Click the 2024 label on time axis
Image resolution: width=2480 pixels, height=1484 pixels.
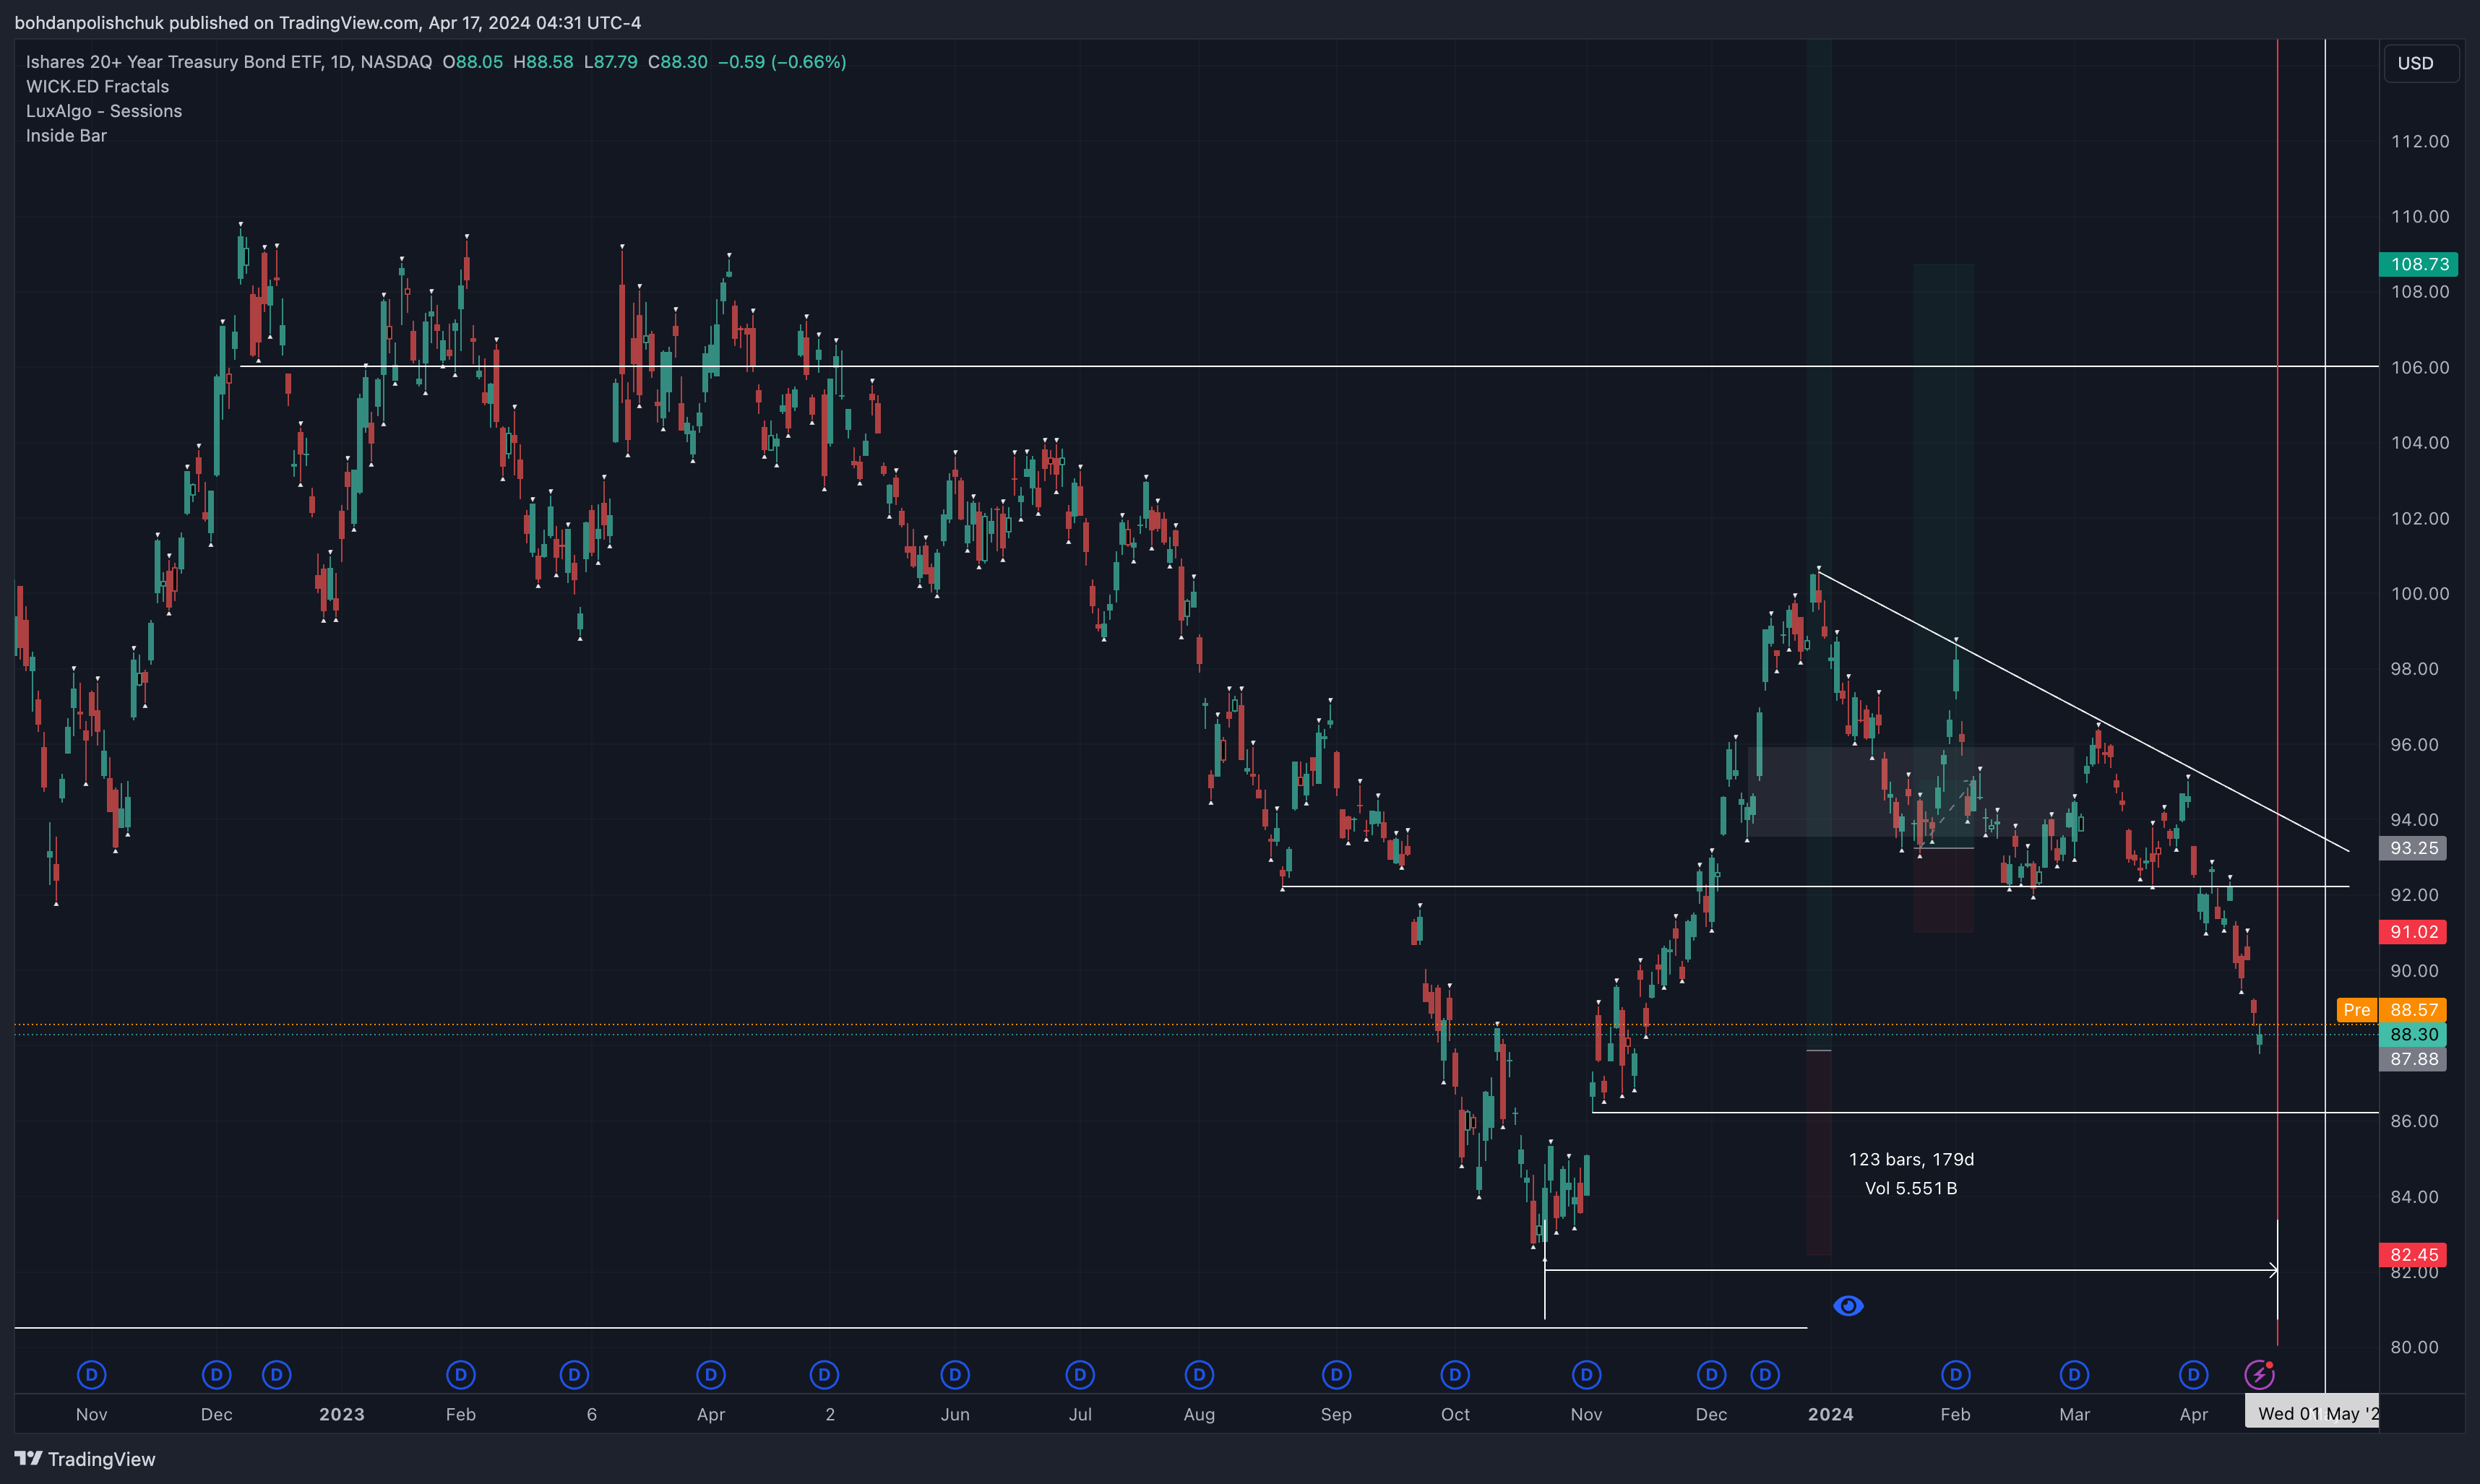tap(1830, 1414)
